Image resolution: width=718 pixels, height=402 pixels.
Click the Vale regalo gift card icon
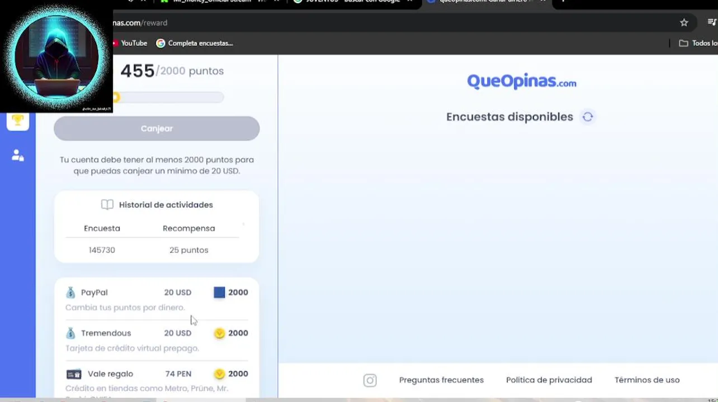coord(74,374)
